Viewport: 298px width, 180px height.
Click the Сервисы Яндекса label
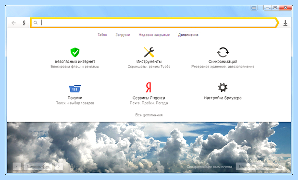pyautogui.click(x=149, y=98)
